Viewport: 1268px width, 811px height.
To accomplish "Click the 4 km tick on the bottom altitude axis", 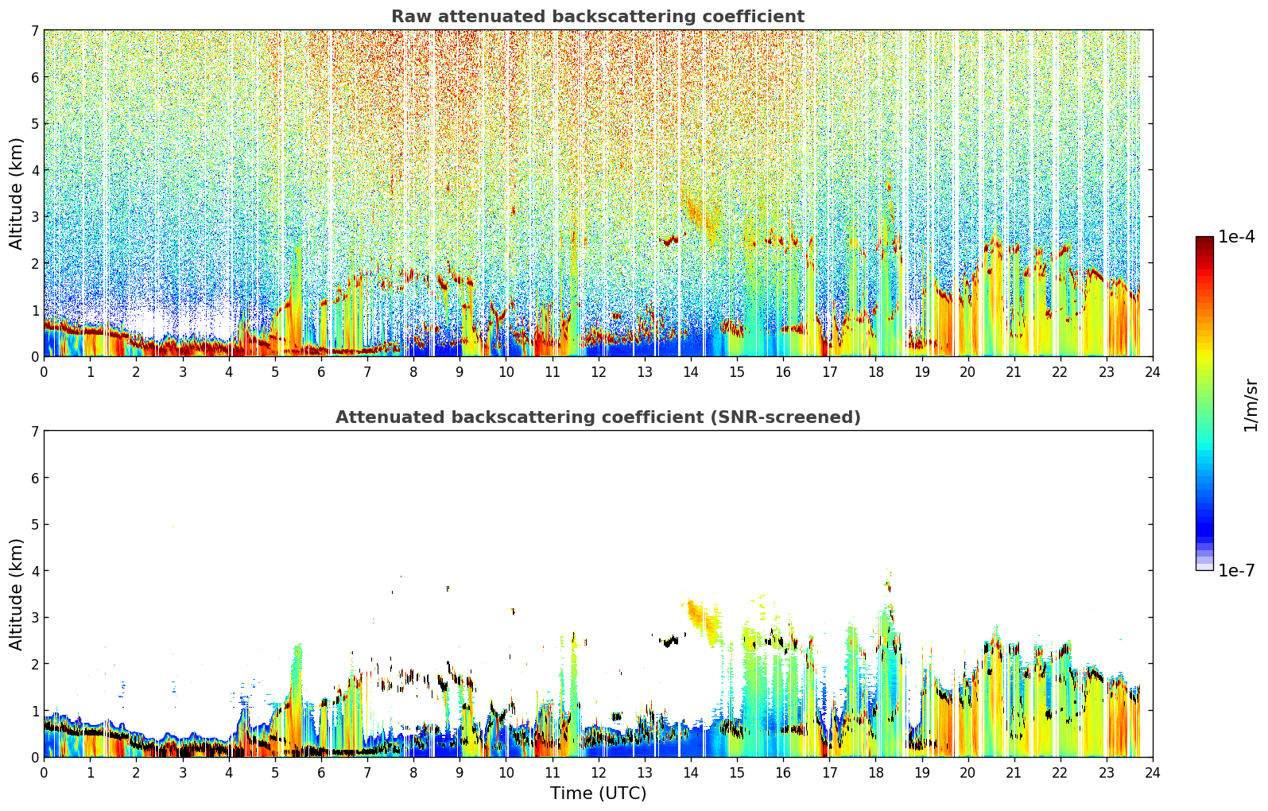I will pyautogui.click(x=34, y=571).
